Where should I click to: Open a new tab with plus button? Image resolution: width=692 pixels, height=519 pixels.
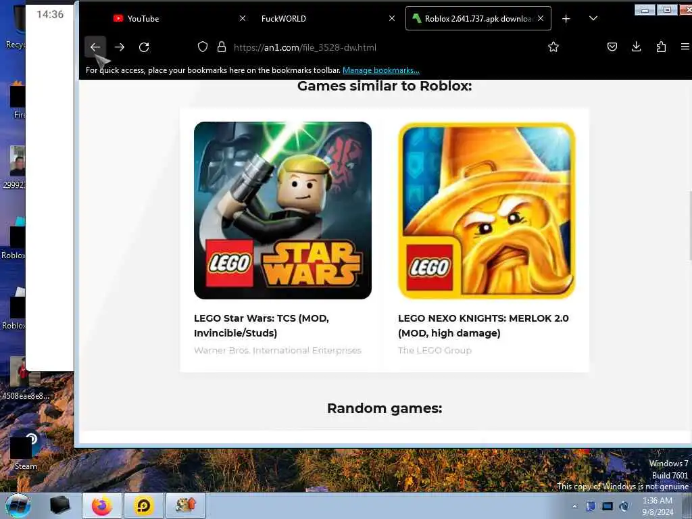pyautogui.click(x=566, y=18)
